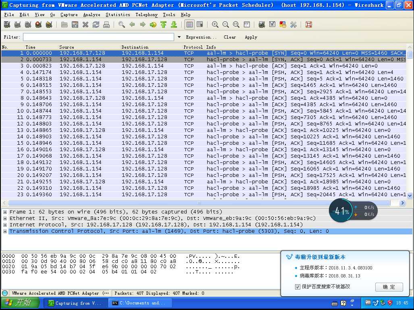Open the Telephony menu
Screen dimensions: 414x310
pyautogui.click(x=147, y=15)
